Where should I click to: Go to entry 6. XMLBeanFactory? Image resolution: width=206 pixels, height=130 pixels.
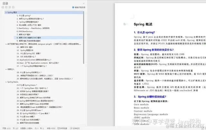click(24, 31)
